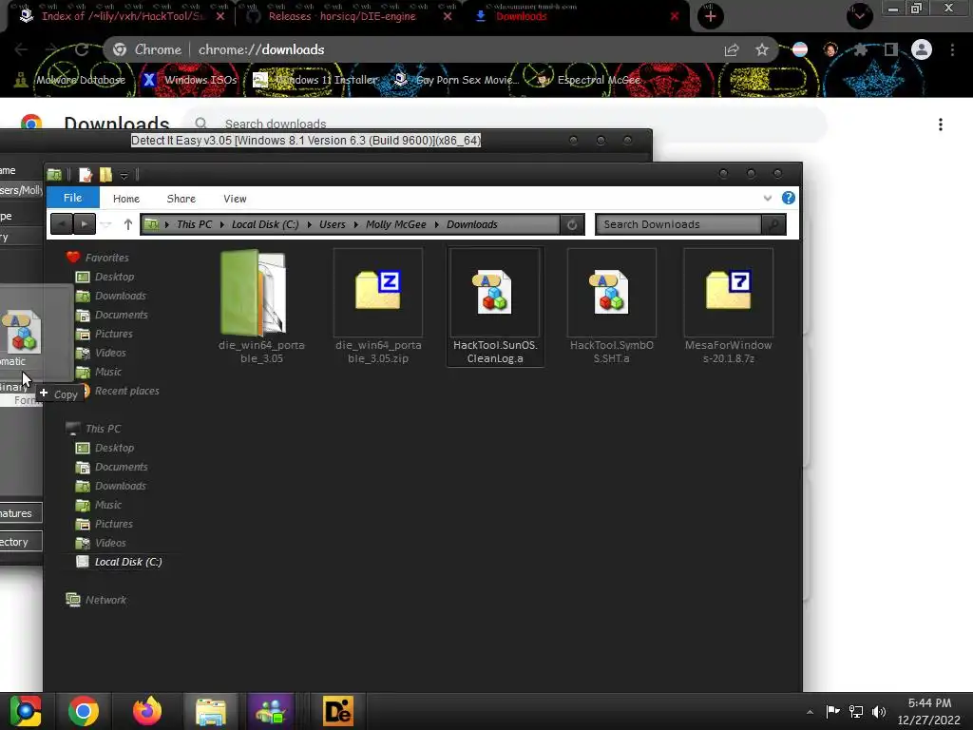Open the File ribbon tab
973x730 pixels.
click(x=72, y=198)
